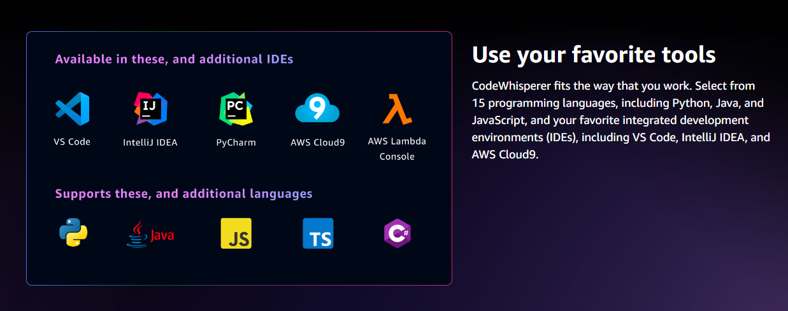The height and width of the screenshot is (311, 788).
Task: Select the "PyCharm" label text
Action: [x=236, y=142]
